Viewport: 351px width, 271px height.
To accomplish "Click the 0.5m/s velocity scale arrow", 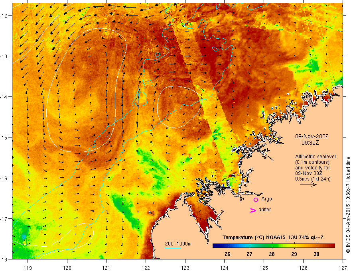I will [x=308, y=185].
